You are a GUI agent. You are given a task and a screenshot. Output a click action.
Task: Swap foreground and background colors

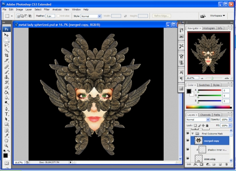tap(8, 151)
